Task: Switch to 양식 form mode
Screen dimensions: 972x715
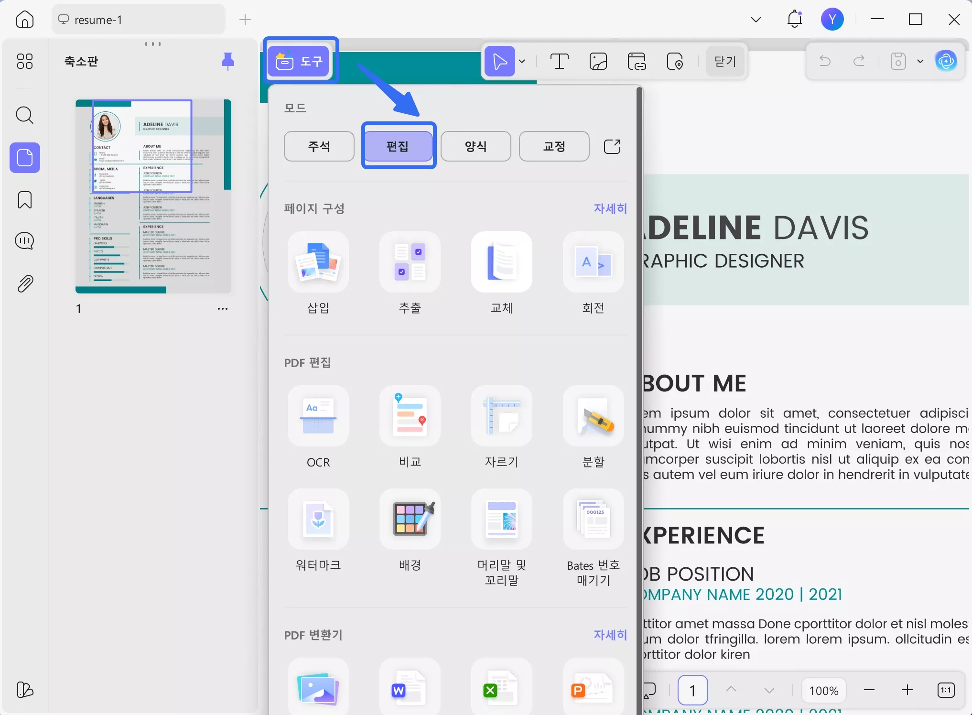Action: [x=475, y=146]
